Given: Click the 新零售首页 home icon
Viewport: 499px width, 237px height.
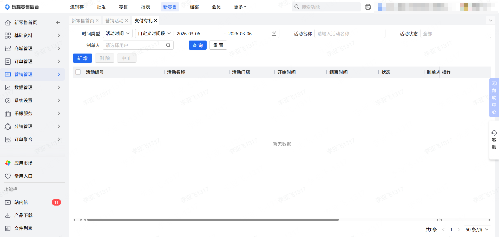Looking at the screenshot, I should point(8,23).
